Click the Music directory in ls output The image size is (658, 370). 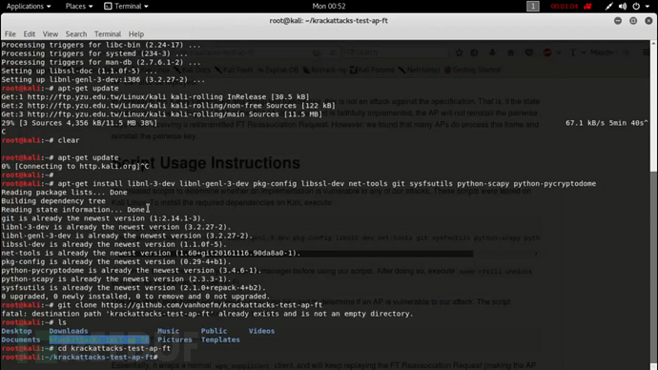point(168,331)
